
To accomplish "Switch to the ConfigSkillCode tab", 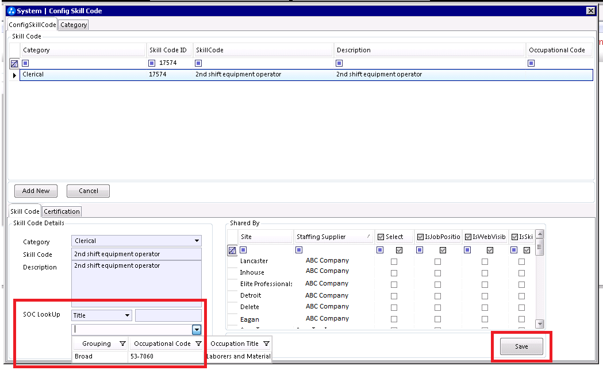I will 32,25.
